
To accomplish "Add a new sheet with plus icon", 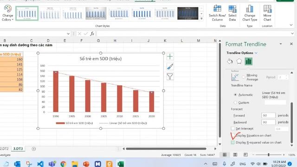I will click(34, 149).
